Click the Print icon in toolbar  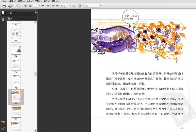coord(4,6)
